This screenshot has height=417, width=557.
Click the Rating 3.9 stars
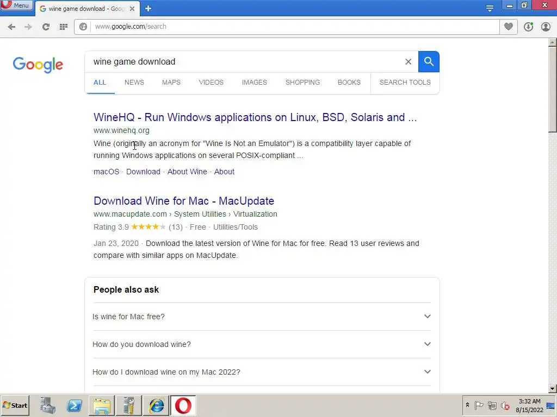tap(148, 227)
